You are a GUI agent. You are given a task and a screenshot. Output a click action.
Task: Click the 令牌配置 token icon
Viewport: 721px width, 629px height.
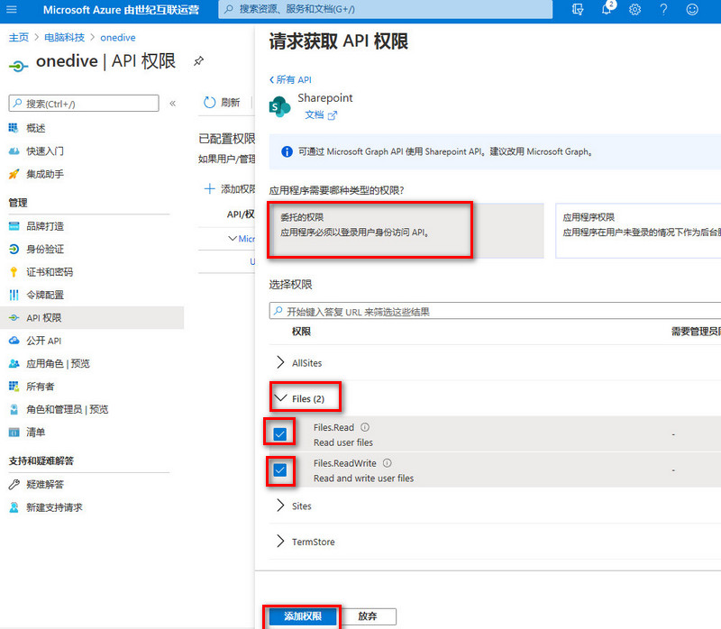[x=14, y=295]
